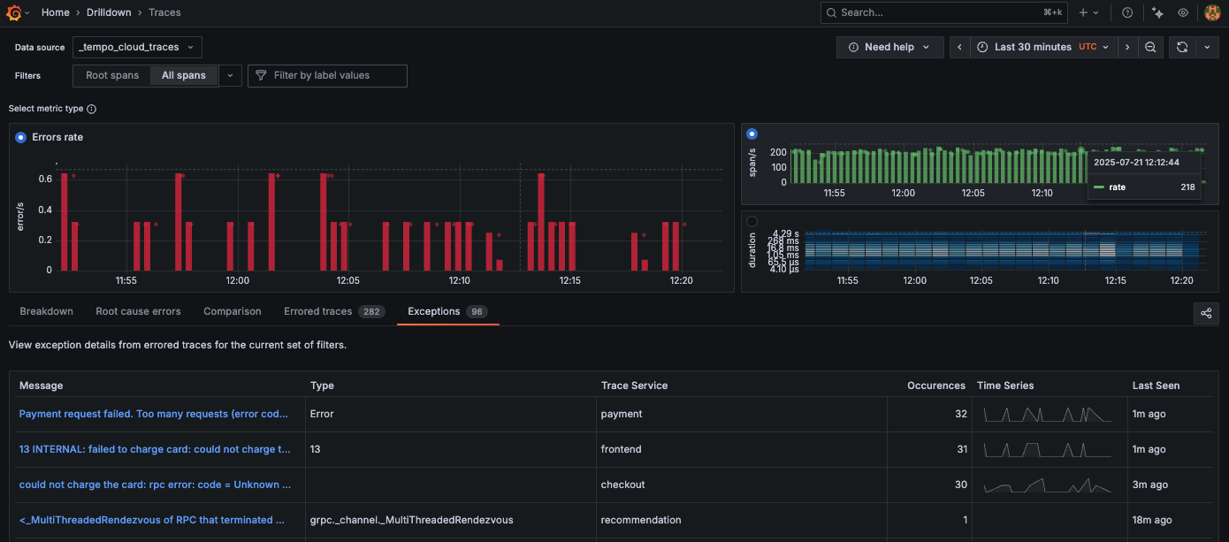
Task: Click the Filter by label values field
Action: pyautogui.click(x=327, y=76)
